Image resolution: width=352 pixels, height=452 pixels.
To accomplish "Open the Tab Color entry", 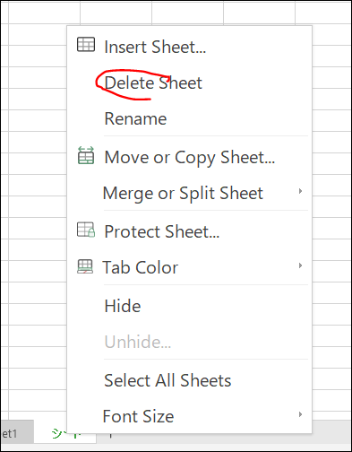I will (190, 267).
